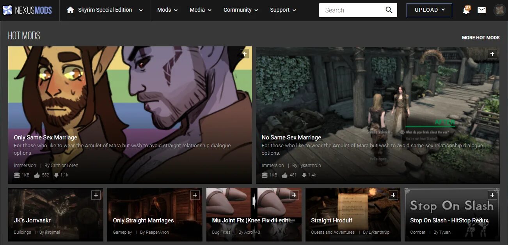Click the magnifying glass search icon
Screen dimensions: 508x245
(389, 10)
